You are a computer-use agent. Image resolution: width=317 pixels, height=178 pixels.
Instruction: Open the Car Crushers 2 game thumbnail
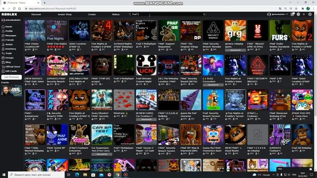pyautogui.click(x=146, y=100)
